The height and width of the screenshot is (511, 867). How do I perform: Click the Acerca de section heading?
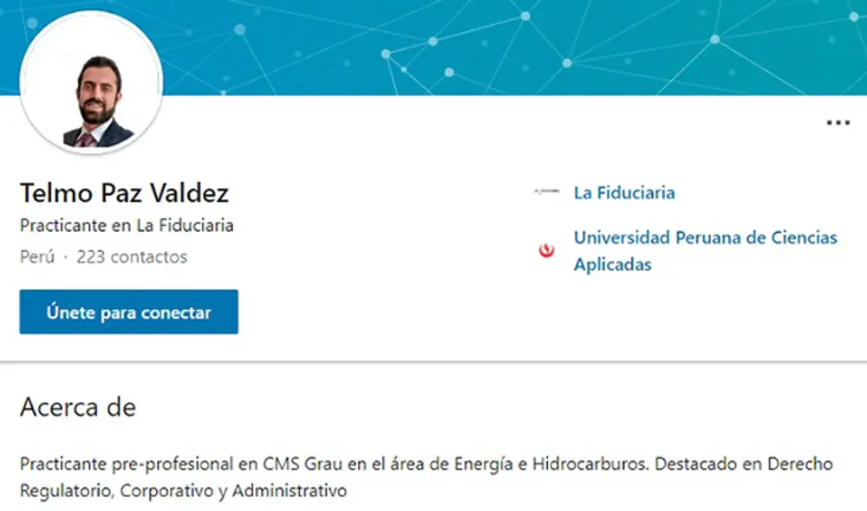coord(78,407)
